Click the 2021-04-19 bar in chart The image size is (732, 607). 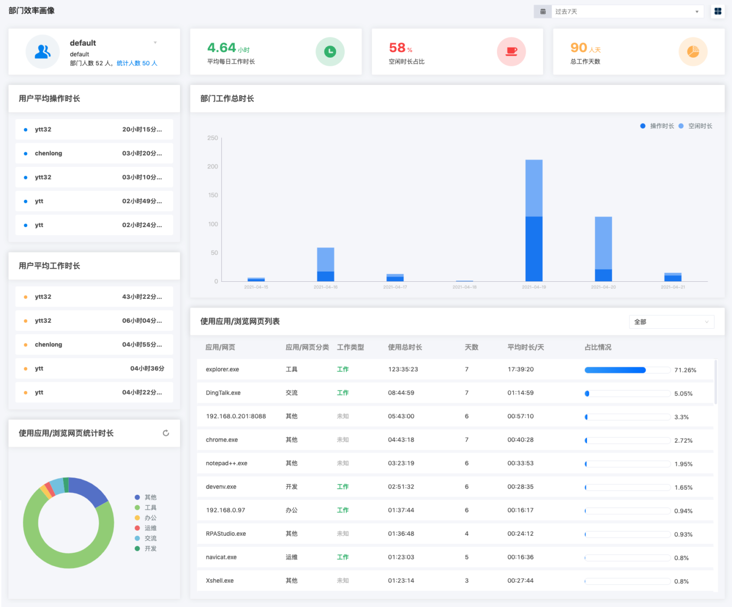534,221
